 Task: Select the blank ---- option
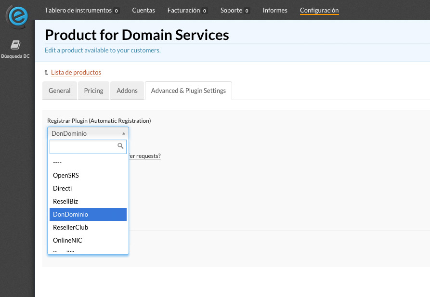click(88, 162)
